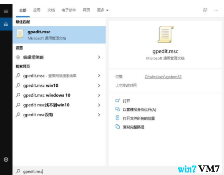
Task: Select 编辑组策略 settings result
Action: 59,57
